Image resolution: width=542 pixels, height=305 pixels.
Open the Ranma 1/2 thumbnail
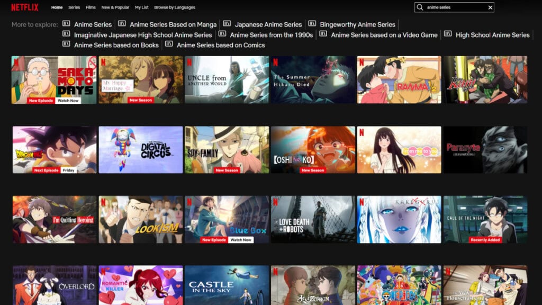[399, 79]
